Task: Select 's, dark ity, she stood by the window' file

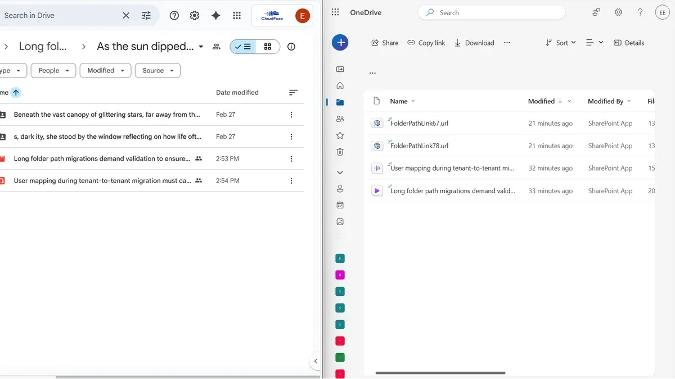Action: click(152, 136)
